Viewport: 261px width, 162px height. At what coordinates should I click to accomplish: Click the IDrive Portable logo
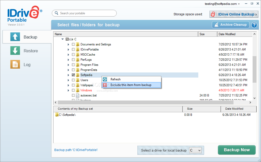25,14
